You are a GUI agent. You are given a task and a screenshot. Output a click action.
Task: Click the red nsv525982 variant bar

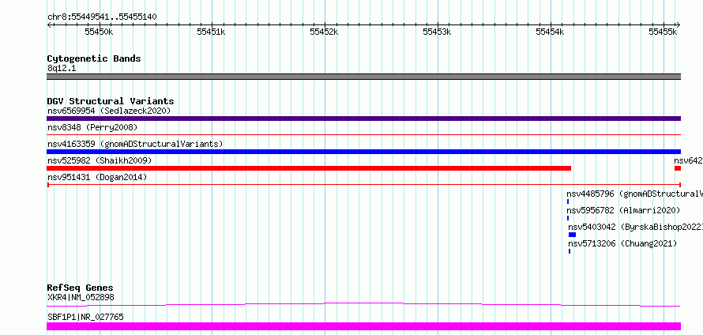pyautogui.click(x=309, y=168)
